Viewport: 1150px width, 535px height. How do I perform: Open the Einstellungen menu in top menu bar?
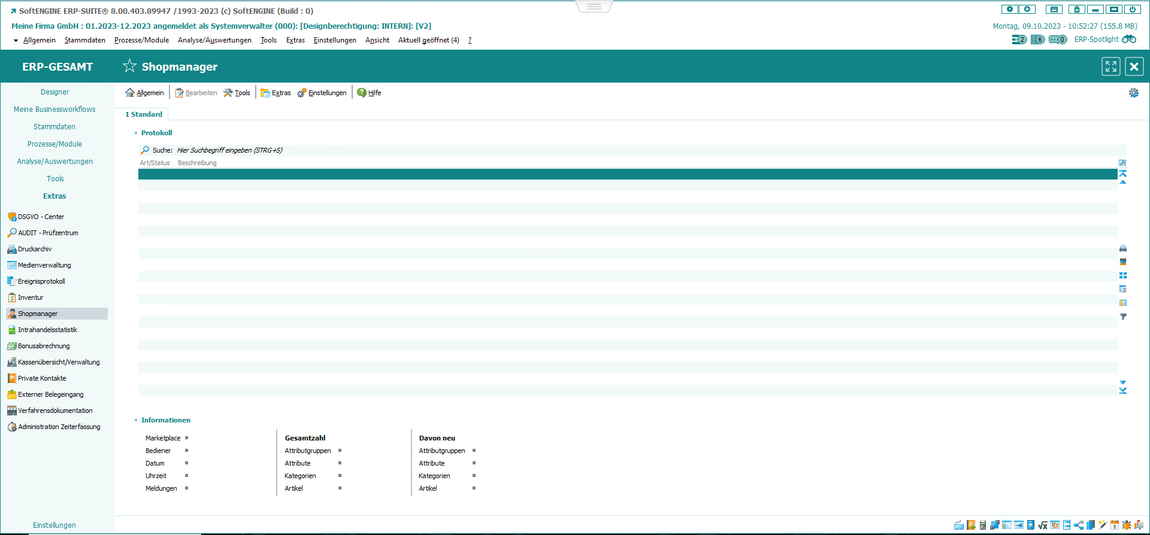(x=335, y=40)
